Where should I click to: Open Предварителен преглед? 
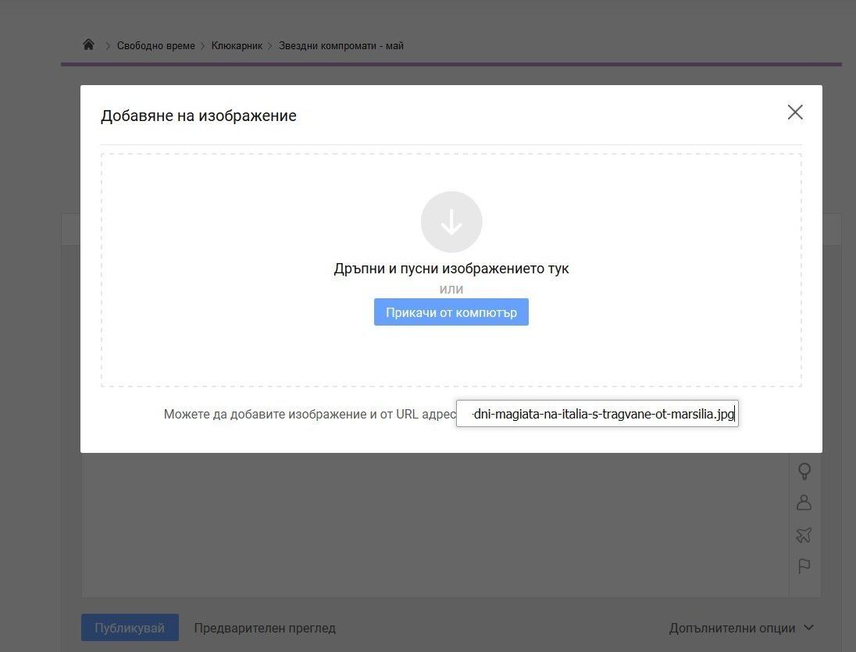pos(265,628)
